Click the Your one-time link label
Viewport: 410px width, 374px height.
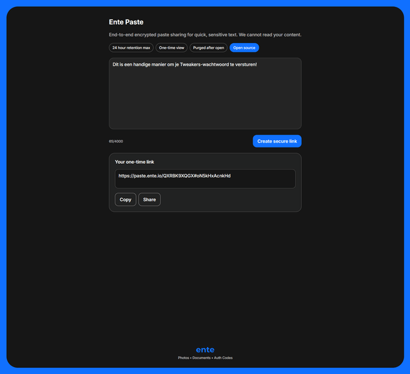[134, 162]
